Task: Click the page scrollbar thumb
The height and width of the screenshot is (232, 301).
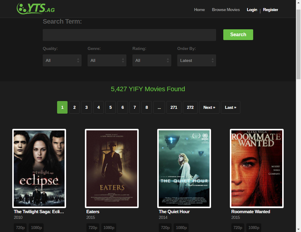Action: (x=298, y=44)
